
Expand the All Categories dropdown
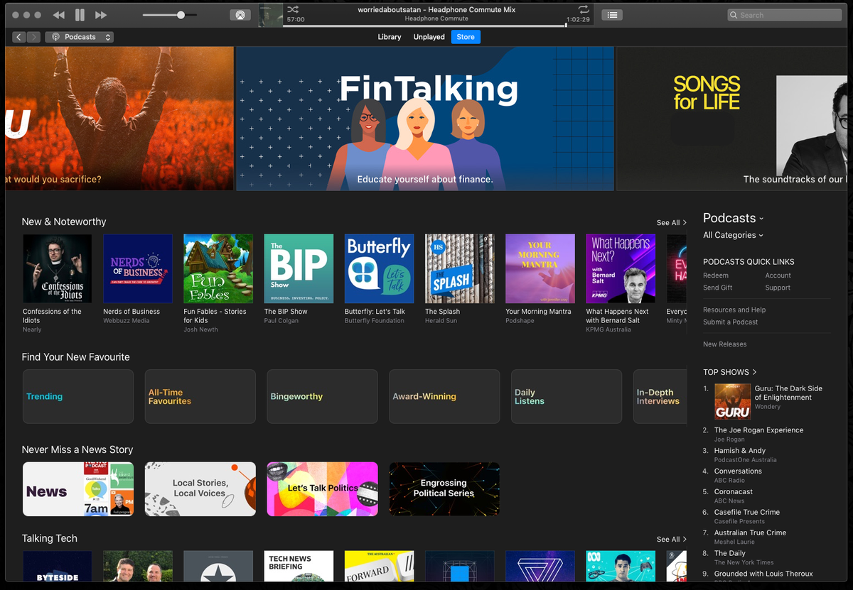[733, 235]
